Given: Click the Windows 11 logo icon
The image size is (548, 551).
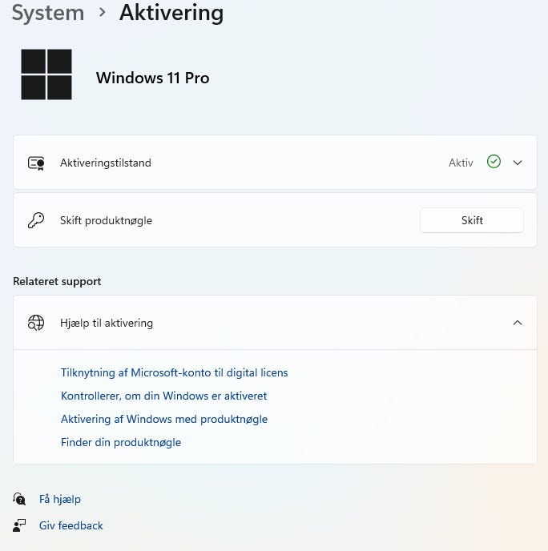Looking at the screenshot, I should coord(46,74).
